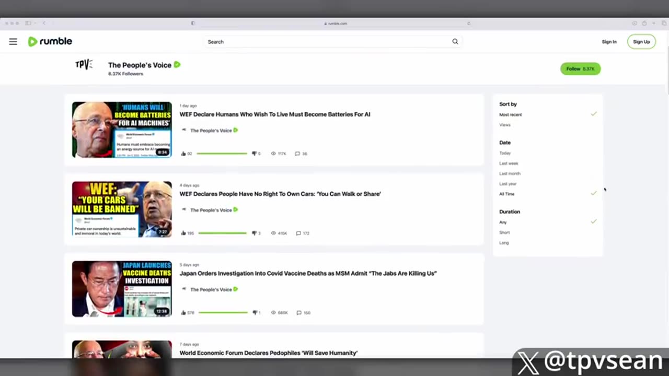Screen dimensions: 669x376
Task: Click views eye icon on Japan vaccine video
Action: tap(273, 312)
